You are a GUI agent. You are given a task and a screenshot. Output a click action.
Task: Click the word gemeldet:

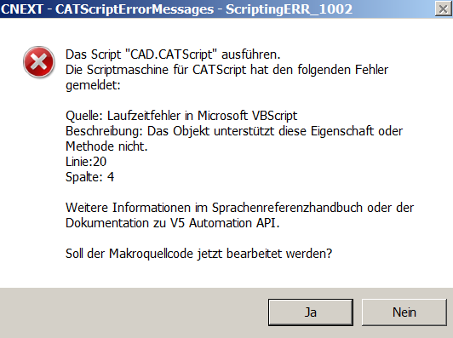pyautogui.click(x=93, y=85)
